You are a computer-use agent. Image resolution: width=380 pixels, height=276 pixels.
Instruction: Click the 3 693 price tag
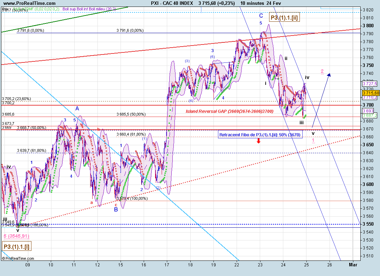(x=368, y=111)
